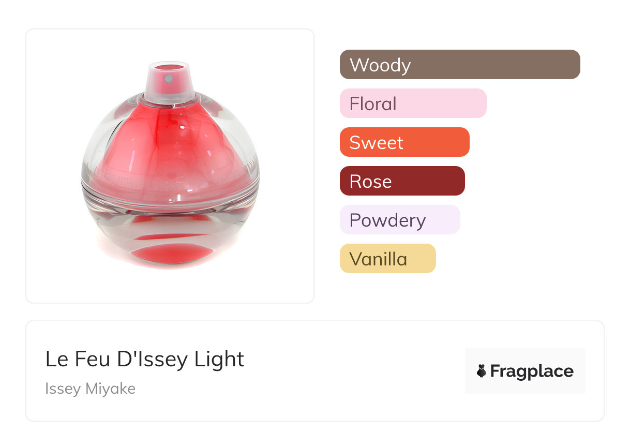This screenshot has height=447, width=630.
Task: Select the dark red Rose accord bar
Action: [x=402, y=181]
